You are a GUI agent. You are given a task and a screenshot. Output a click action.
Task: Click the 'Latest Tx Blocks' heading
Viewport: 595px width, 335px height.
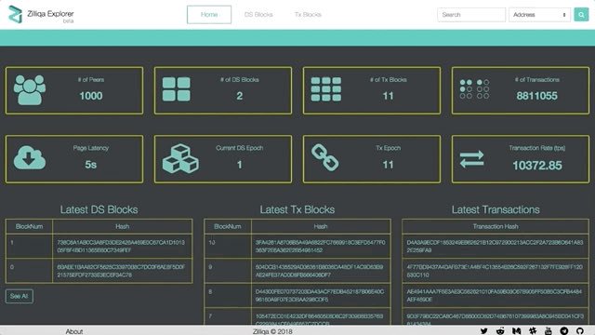tap(297, 209)
